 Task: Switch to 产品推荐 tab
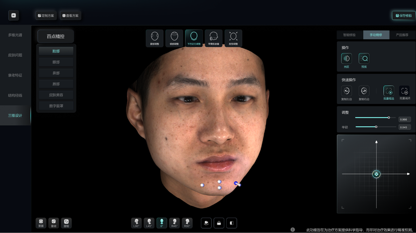(x=402, y=35)
